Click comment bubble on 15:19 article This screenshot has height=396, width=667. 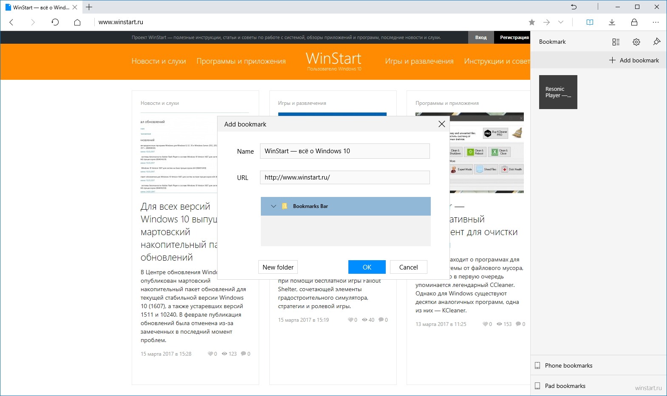tap(381, 320)
